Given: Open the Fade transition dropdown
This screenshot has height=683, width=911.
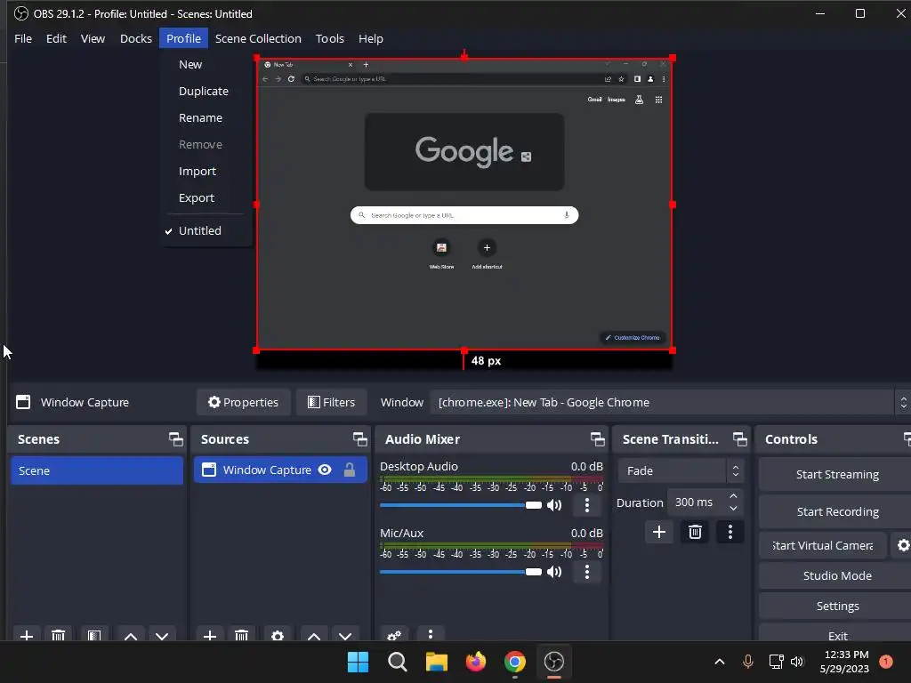Looking at the screenshot, I should click(x=681, y=471).
